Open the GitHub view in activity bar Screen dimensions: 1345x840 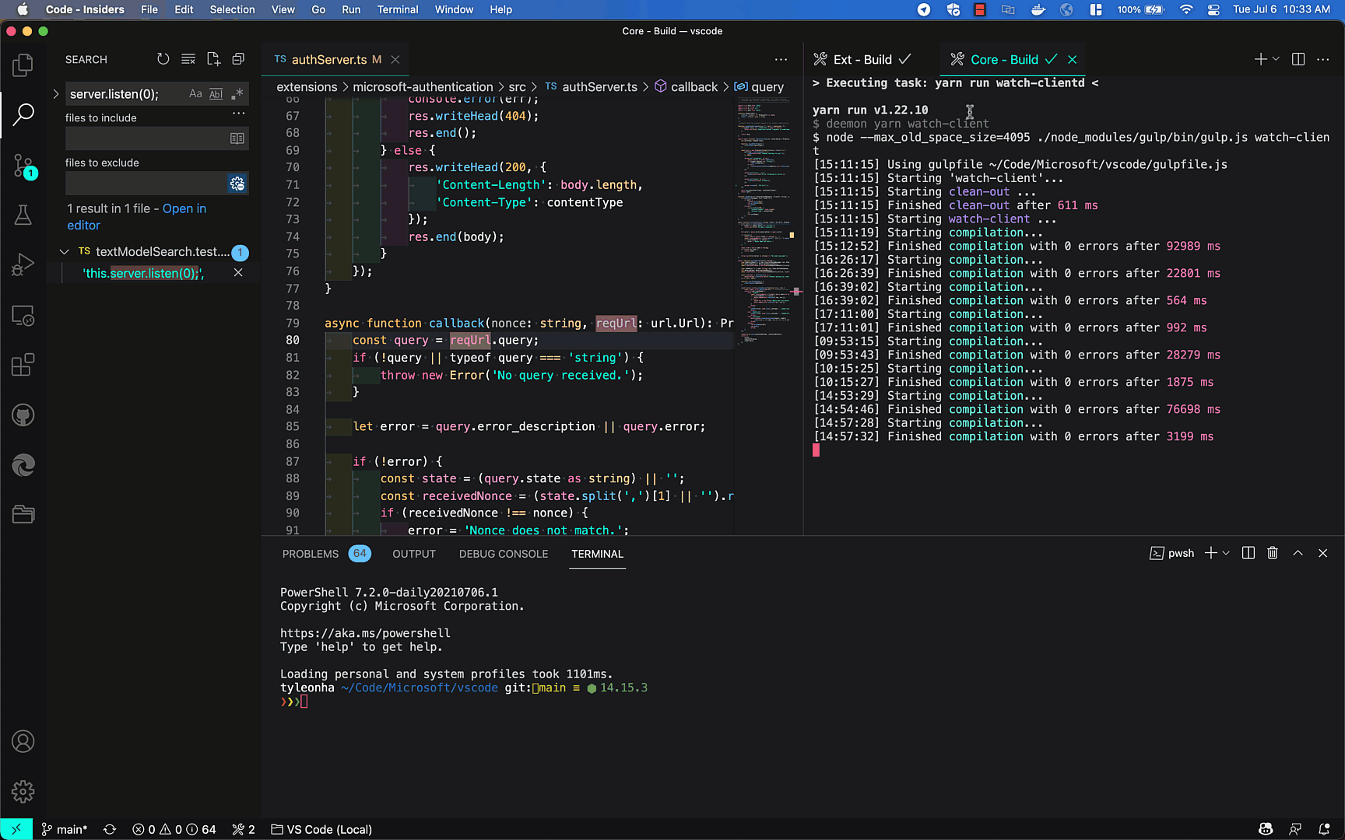tap(23, 415)
